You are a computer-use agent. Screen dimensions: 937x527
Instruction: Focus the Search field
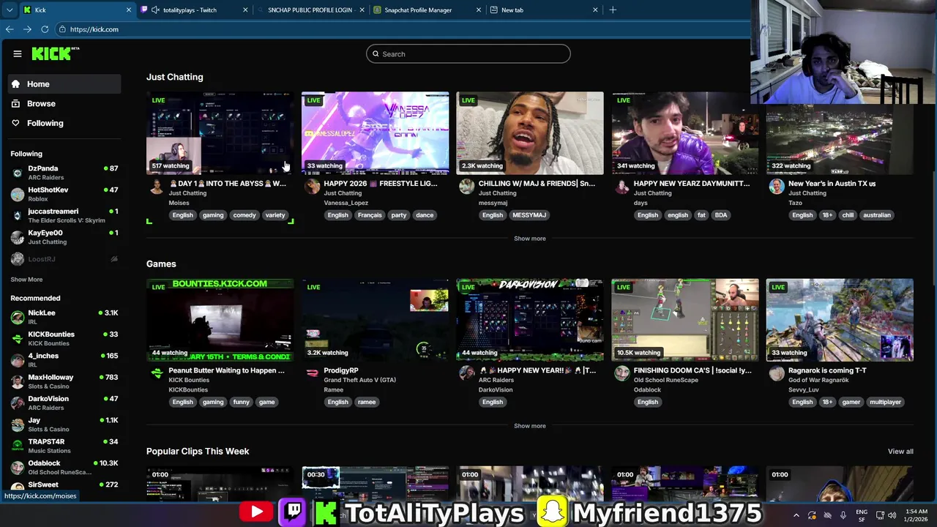click(x=468, y=53)
